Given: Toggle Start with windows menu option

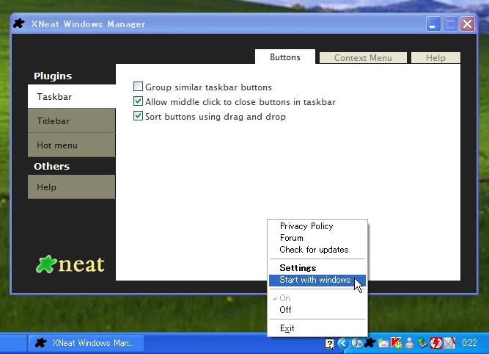Looking at the screenshot, I should pos(317,280).
